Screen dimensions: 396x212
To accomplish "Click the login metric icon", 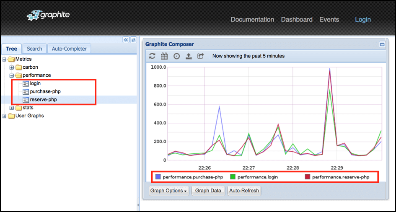I will (26, 83).
